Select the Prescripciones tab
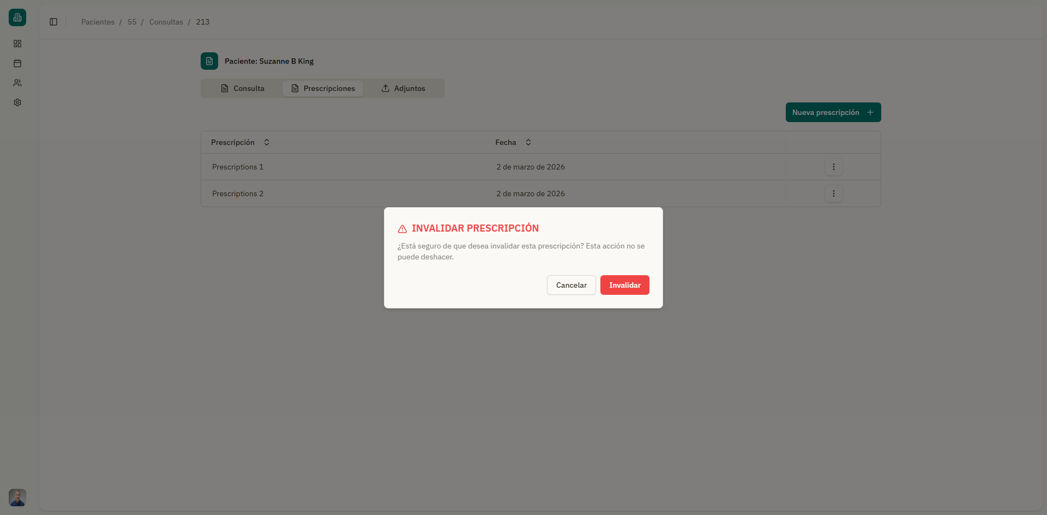 pos(323,88)
